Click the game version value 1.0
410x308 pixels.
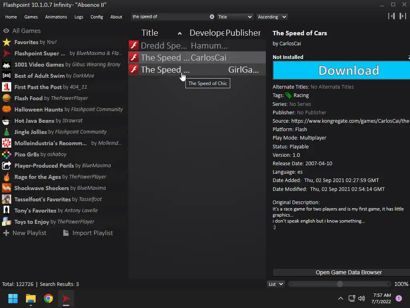(296, 155)
